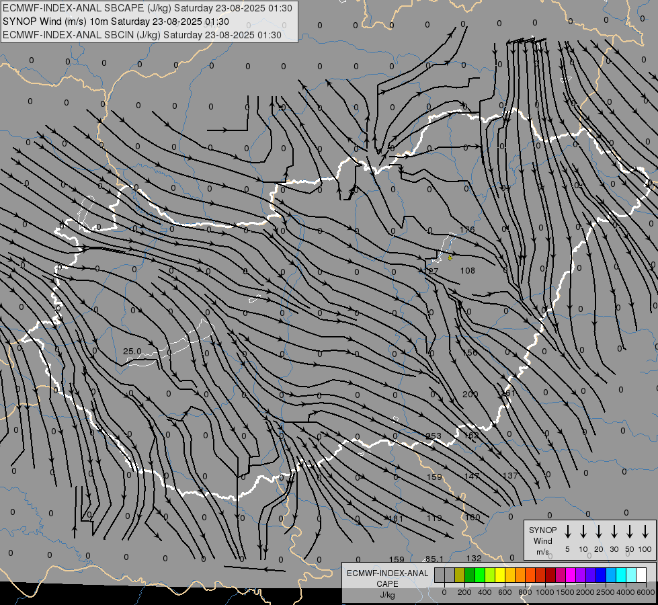
Task: Click the 10 m/s wind arrow in legend
Action: pyautogui.click(x=583, y=532)
